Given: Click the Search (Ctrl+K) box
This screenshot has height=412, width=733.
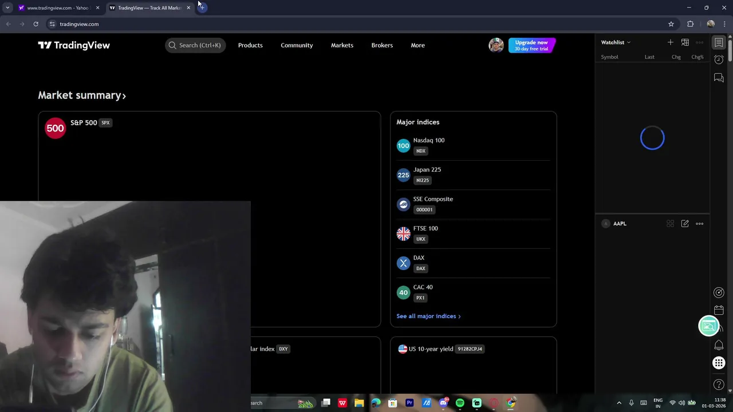Looking at the screenshot, I should 195,45.
